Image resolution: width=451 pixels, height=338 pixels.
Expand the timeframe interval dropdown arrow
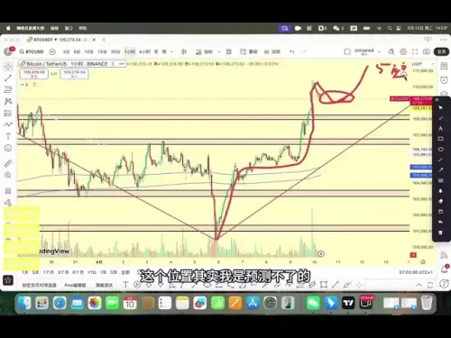click(171, 51)
